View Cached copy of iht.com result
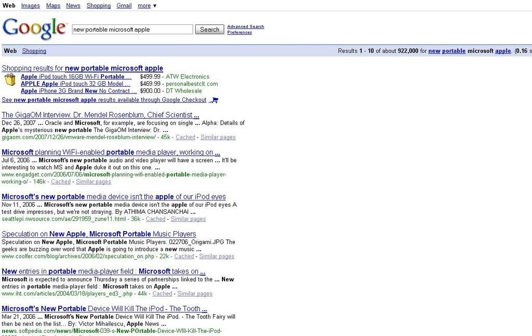 (x=162, y=293)
